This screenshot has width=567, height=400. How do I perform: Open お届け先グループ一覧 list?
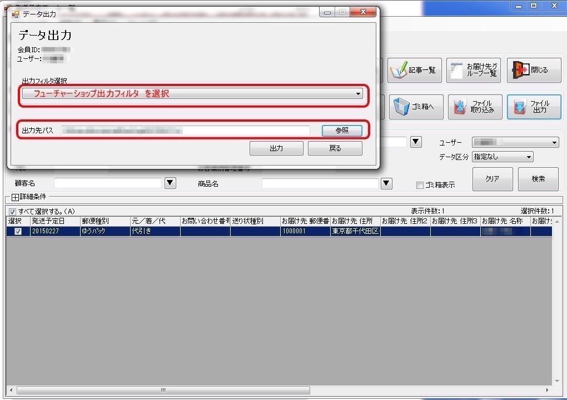point(474,71)
